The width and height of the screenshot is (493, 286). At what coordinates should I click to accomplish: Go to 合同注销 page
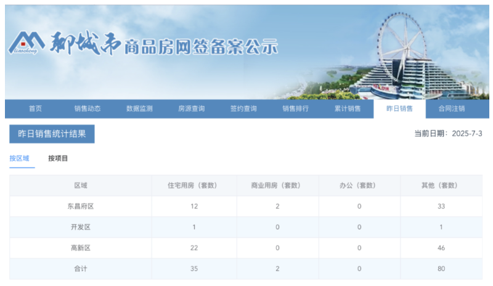pos(452,109)
